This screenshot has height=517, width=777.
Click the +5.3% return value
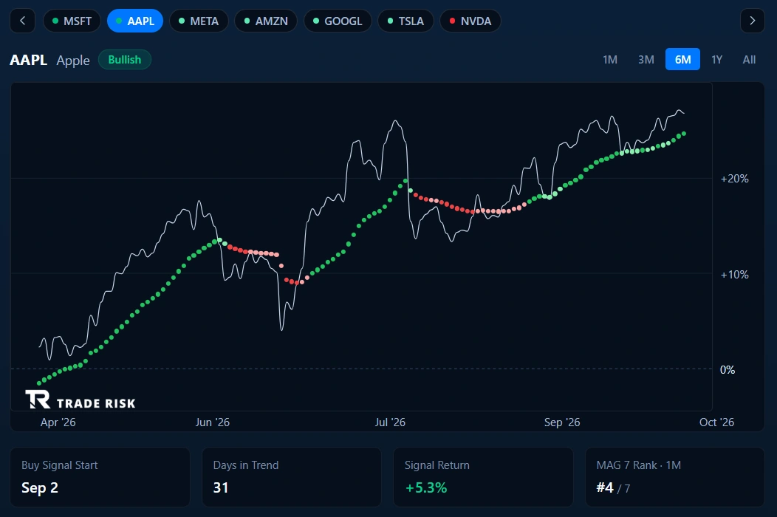click(425, 487)
